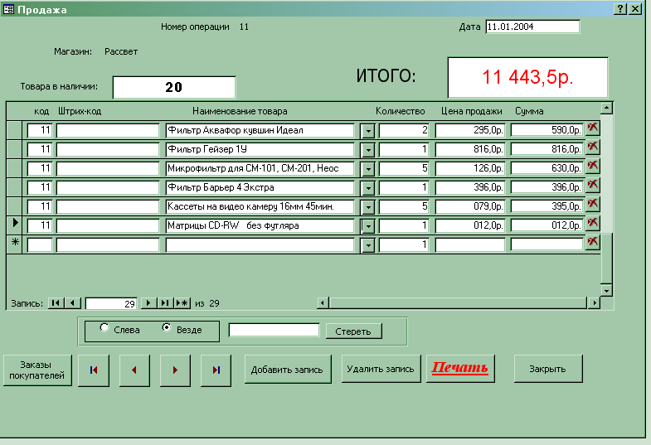This screenshot has width=651, height=445.
Task: Select the Везде radio option
Action: pos(167,328)
